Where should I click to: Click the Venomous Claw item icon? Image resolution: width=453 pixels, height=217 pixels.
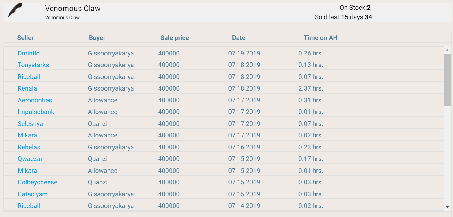click(x=15, y=10)
